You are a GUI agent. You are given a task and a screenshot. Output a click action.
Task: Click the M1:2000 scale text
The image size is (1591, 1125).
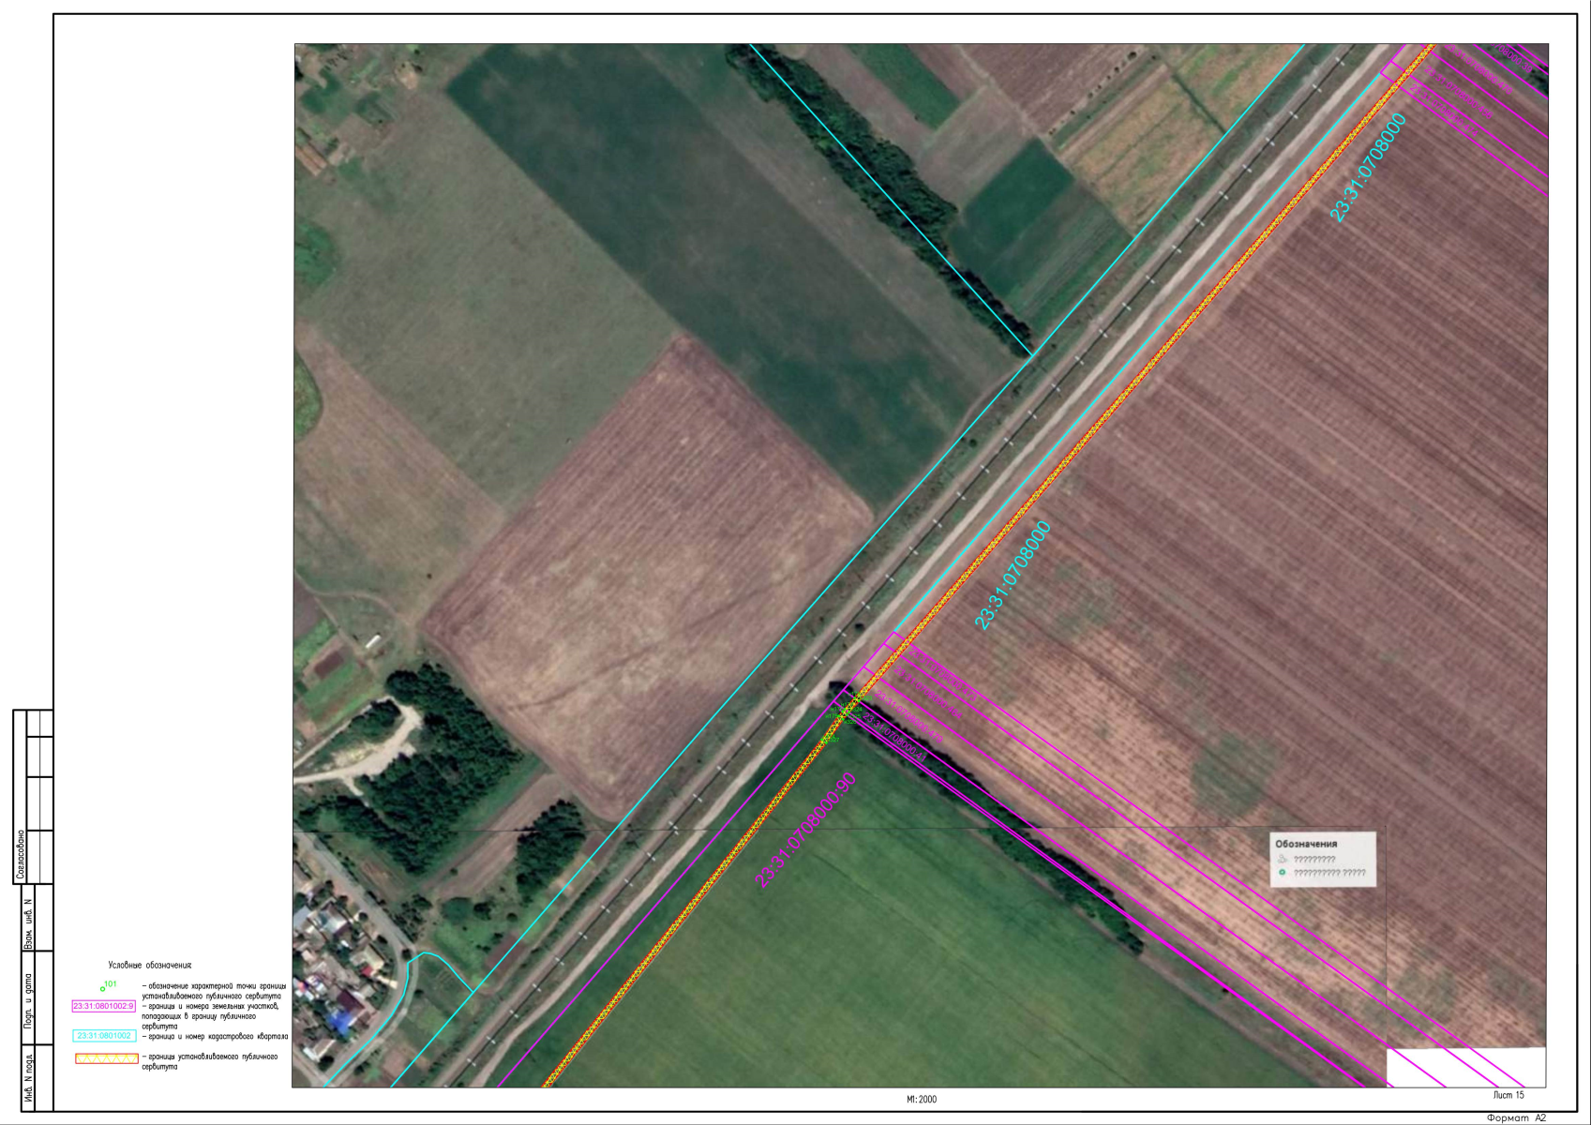921,1100
